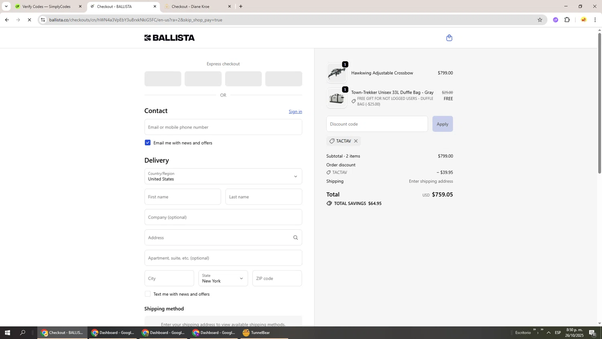Open tab search dropdown arrow
The image size is (602, 339).
[6, 6]
